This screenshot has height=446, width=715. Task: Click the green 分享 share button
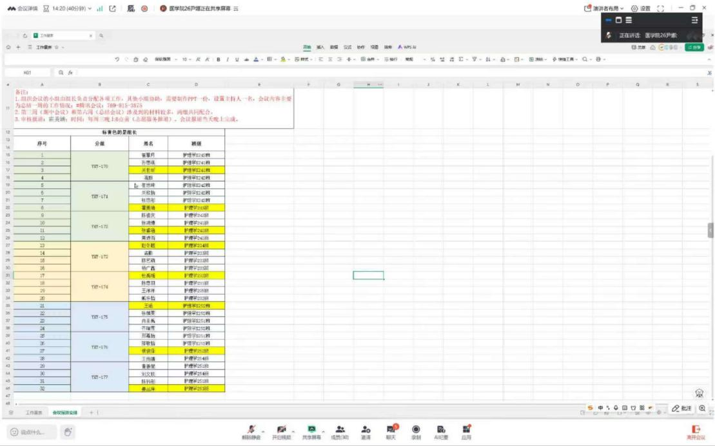(694, 47)
